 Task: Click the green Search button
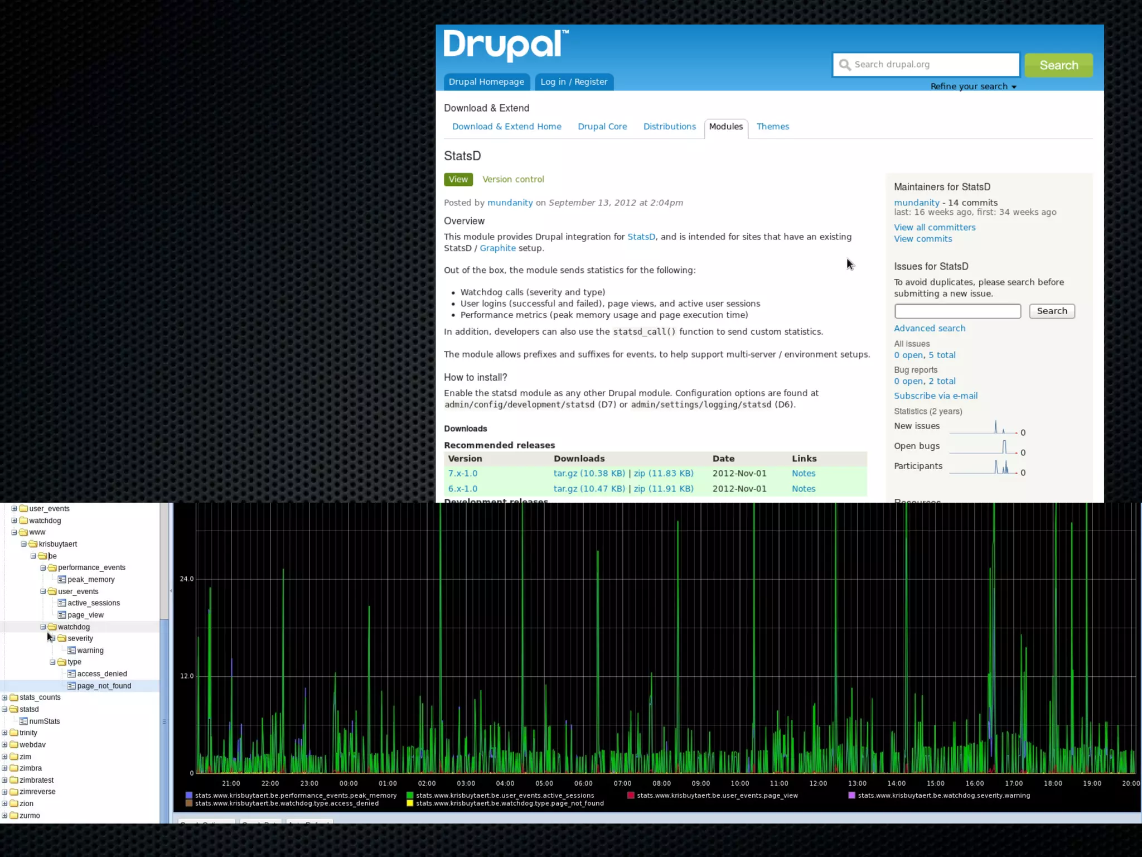(1058, 65)
